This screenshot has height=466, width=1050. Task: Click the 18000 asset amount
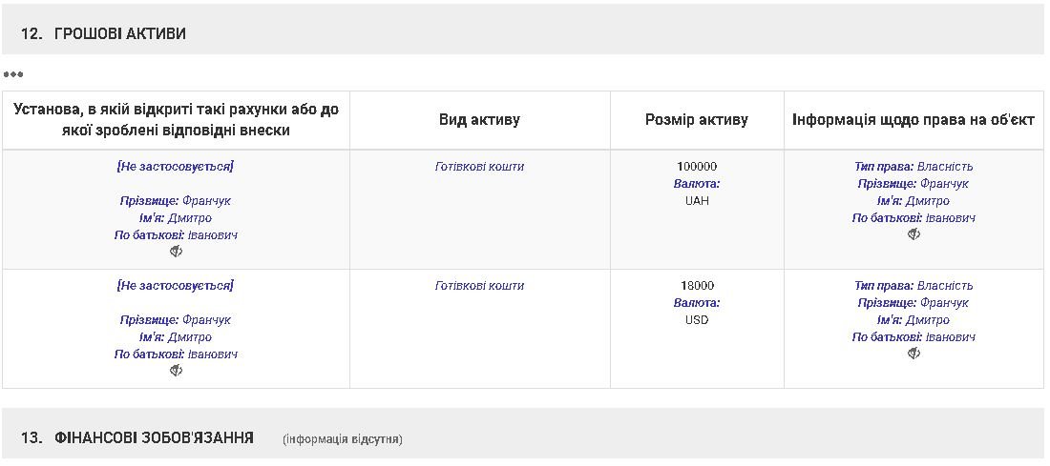697,286
